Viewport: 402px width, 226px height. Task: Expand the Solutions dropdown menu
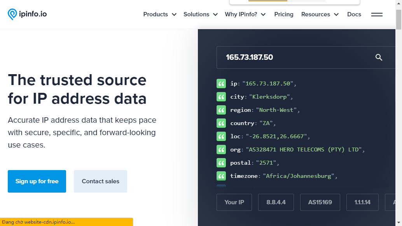201,14
